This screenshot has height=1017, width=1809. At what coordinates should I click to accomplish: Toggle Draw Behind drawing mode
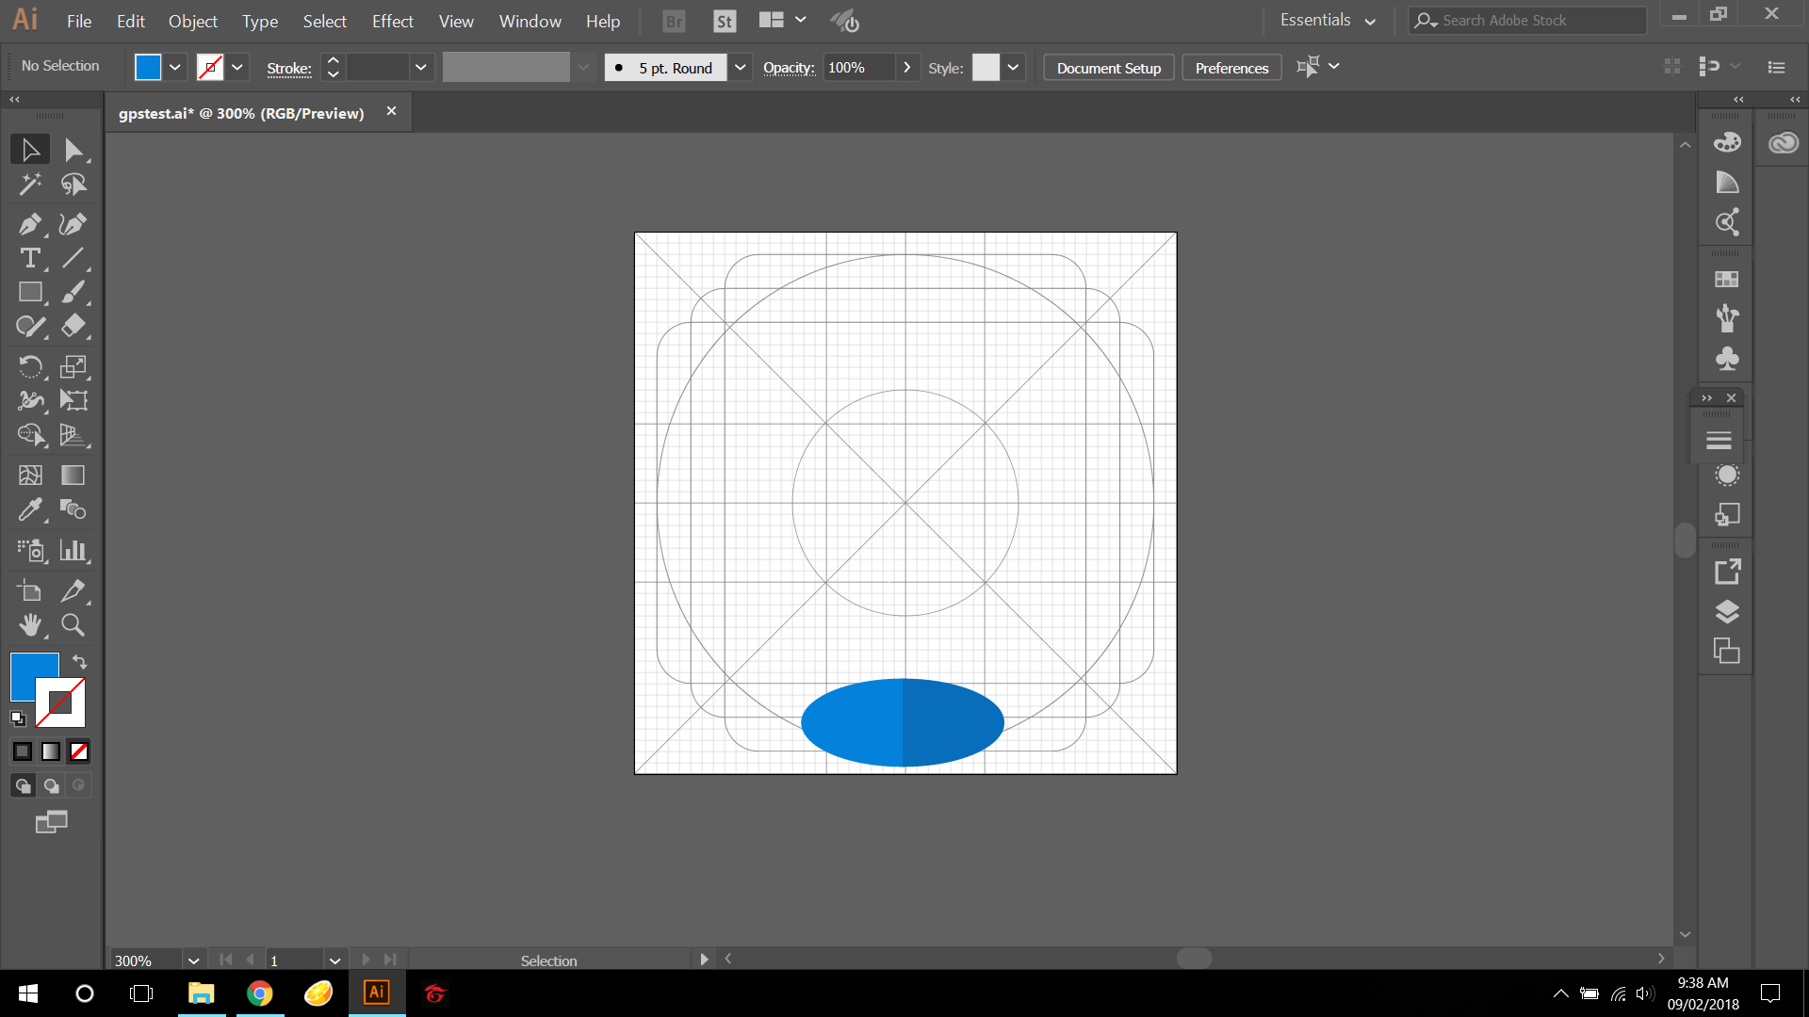click(50, 785)
